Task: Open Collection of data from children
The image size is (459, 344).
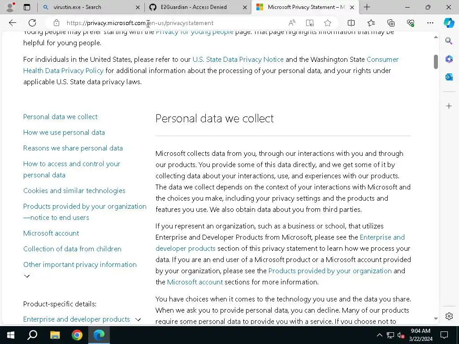Action: (72, 249)
